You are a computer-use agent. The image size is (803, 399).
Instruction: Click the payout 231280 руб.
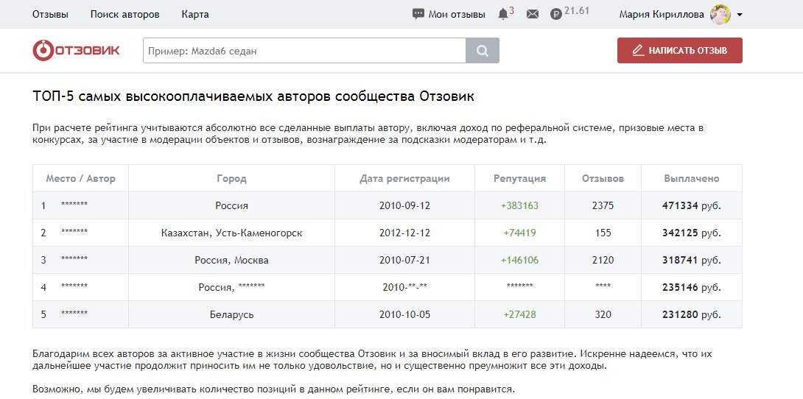(x=691, y=314)
